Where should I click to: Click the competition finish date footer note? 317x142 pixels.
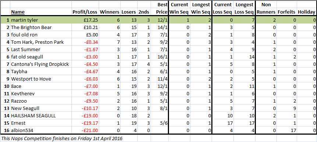[61, 139]
